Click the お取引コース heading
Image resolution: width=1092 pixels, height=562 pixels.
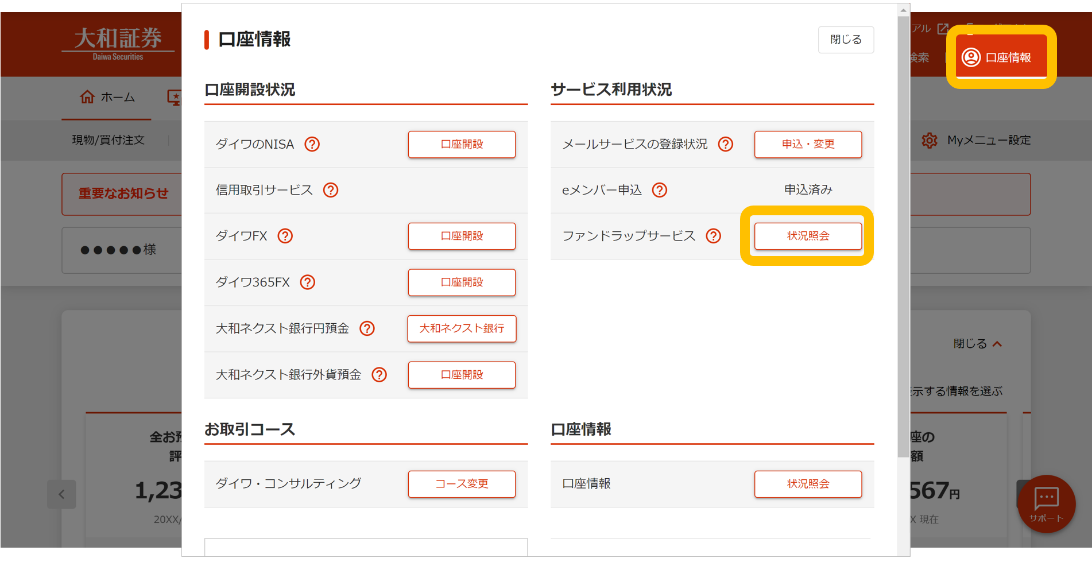coord(250,429)
